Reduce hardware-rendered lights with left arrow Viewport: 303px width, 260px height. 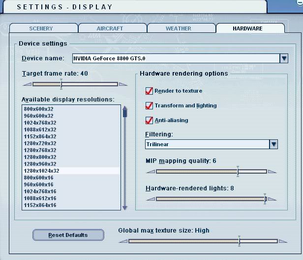click(x=151, y=199)
